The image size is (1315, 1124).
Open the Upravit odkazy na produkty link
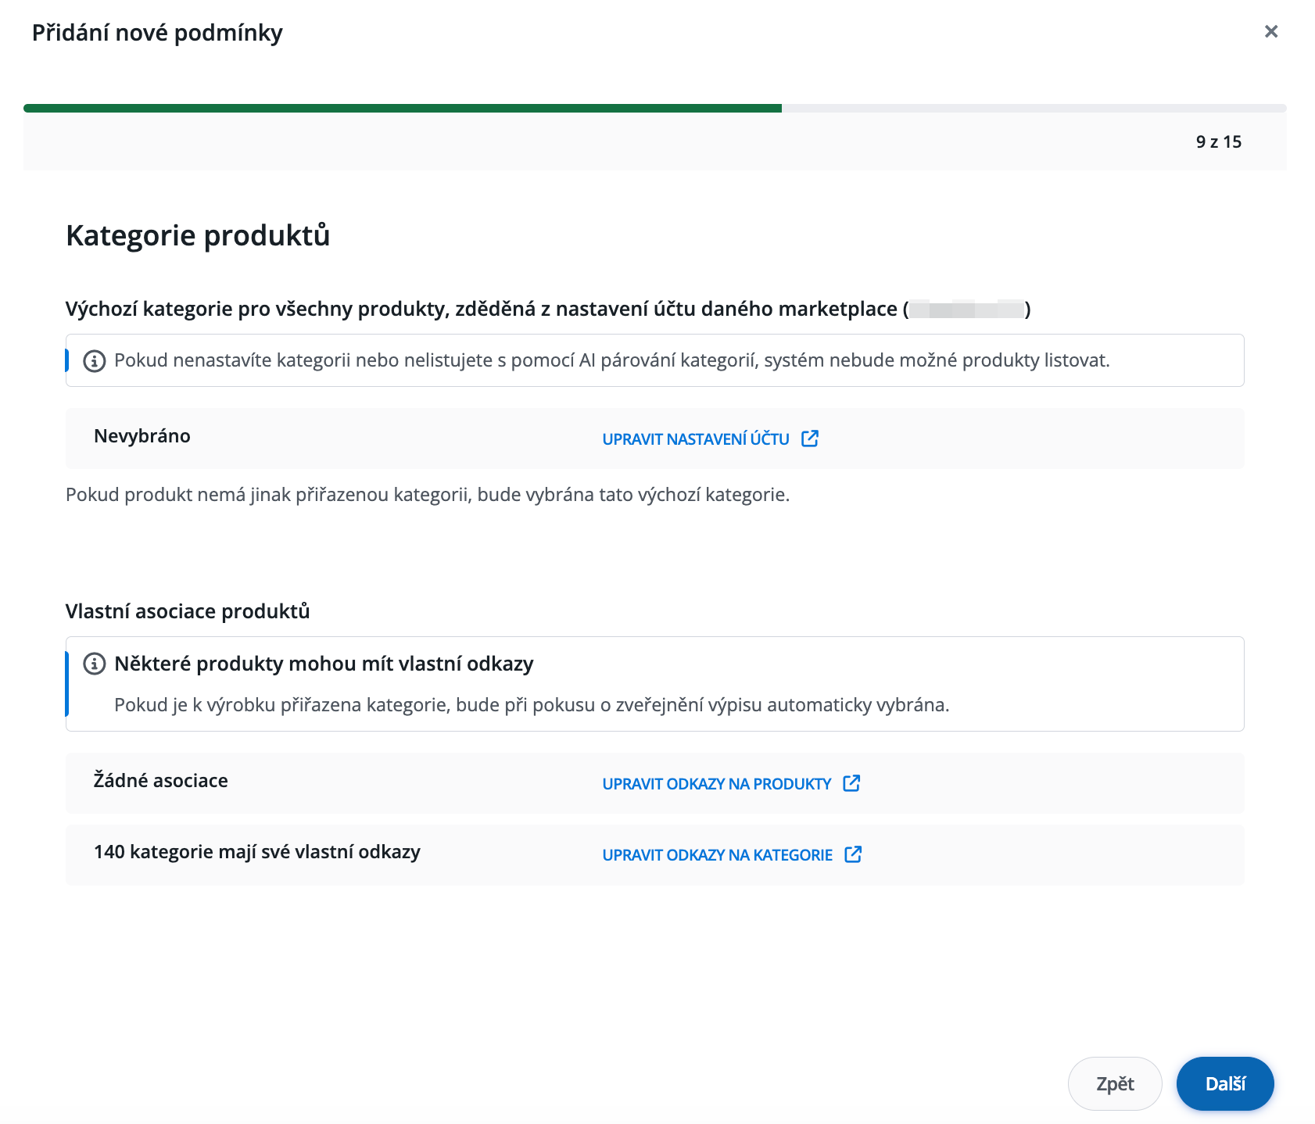(x=716, y=784)
